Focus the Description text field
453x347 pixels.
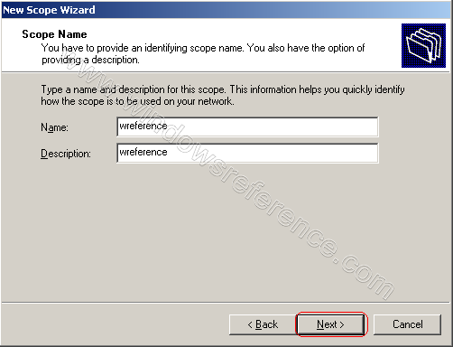click(247, 153)
